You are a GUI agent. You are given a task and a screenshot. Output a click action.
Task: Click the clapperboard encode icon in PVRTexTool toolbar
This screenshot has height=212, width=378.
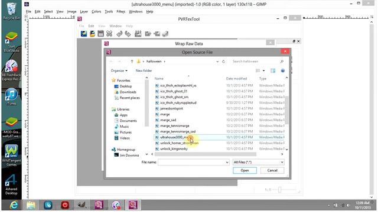(138, 34)
